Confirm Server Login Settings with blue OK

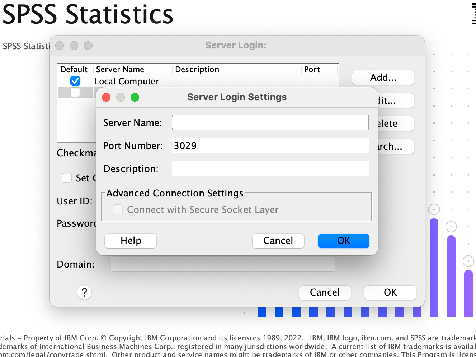point(344,241)
